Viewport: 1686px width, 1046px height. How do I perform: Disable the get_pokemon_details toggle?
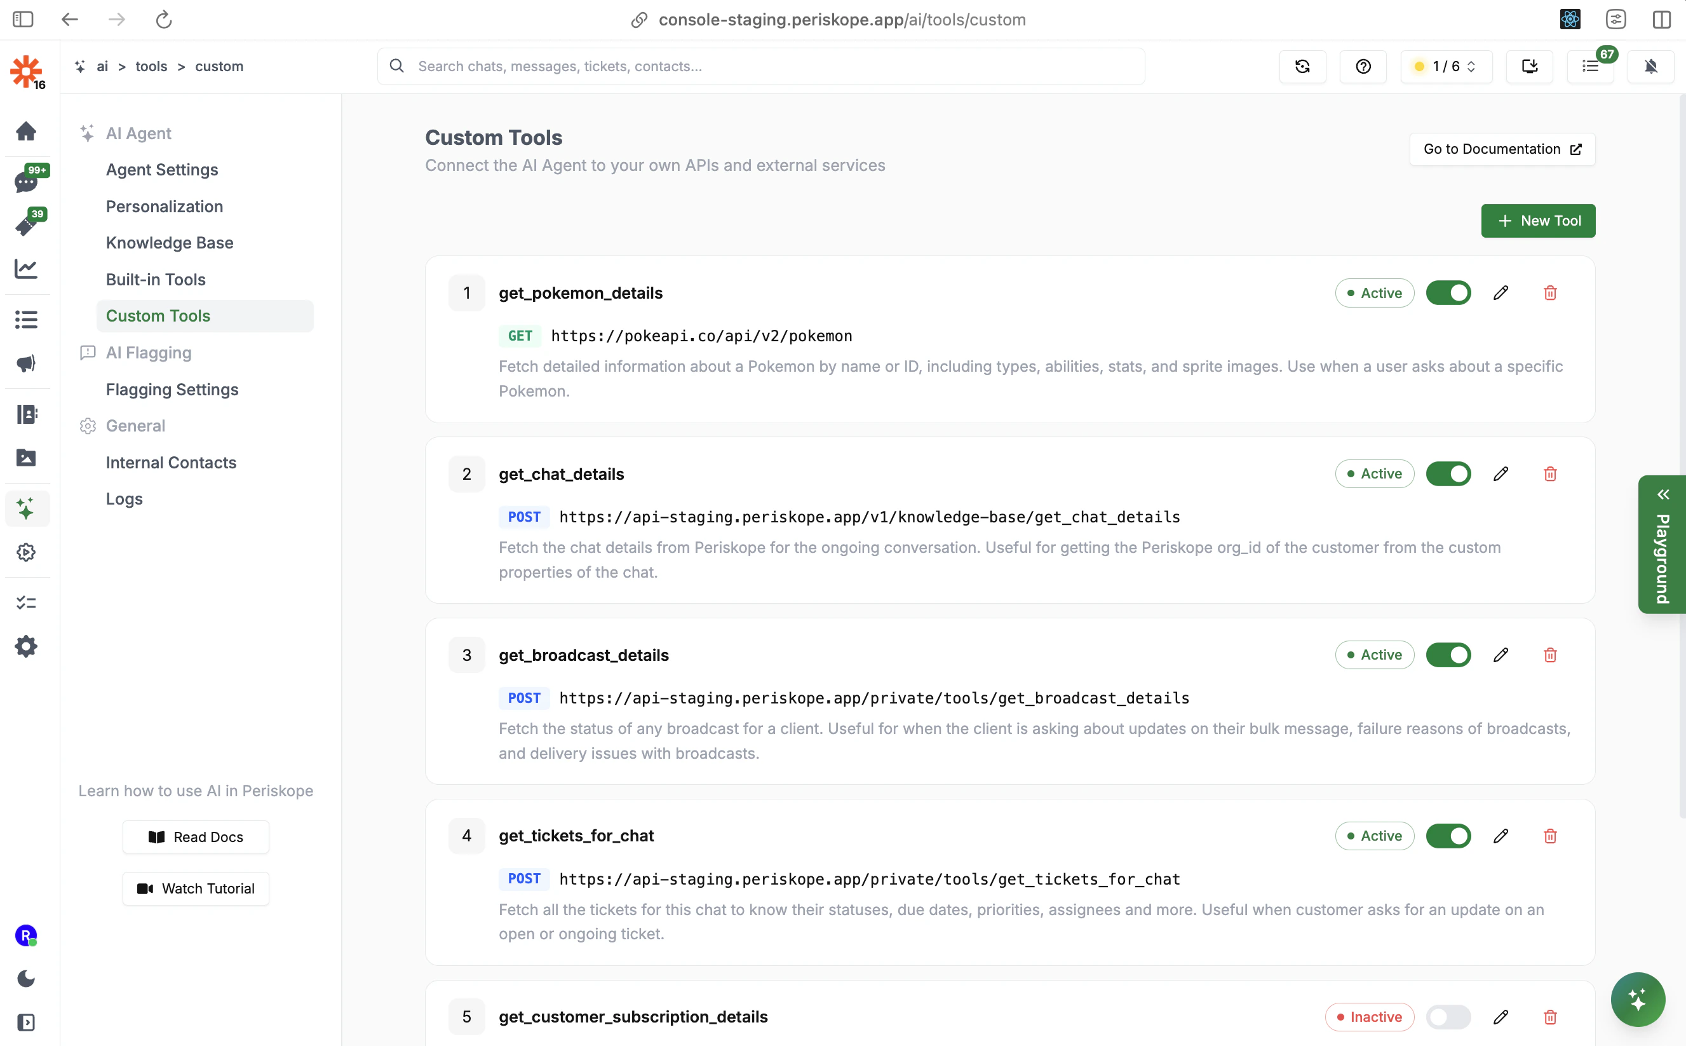(x=1448, y=292)
